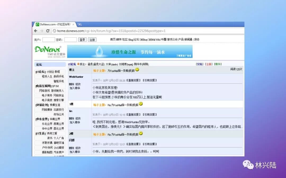This screenshot has height=178, width=286.
Task: Focus the 密码 password field
Action: tap(70, 40)
